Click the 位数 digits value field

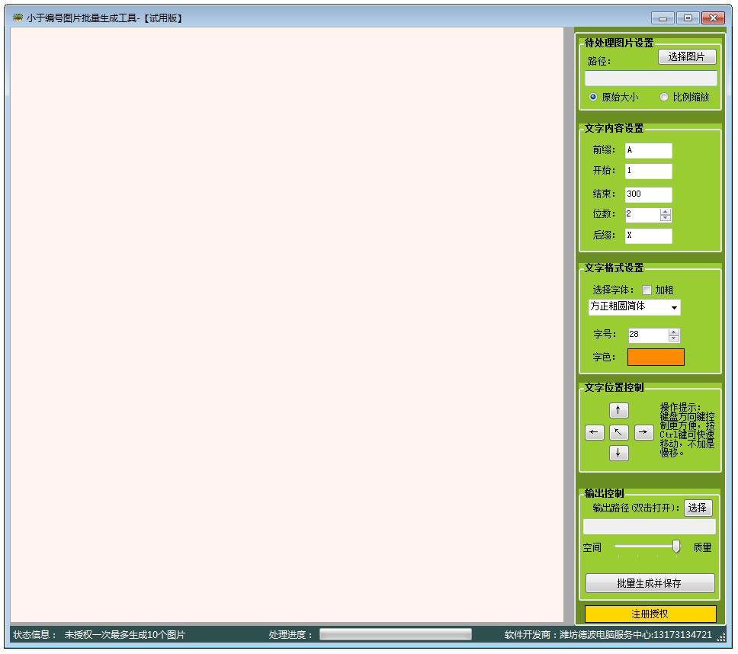[x=643, y=214]
